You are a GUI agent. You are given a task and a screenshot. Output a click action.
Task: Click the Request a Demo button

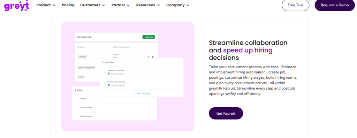(x=335, y=5)
